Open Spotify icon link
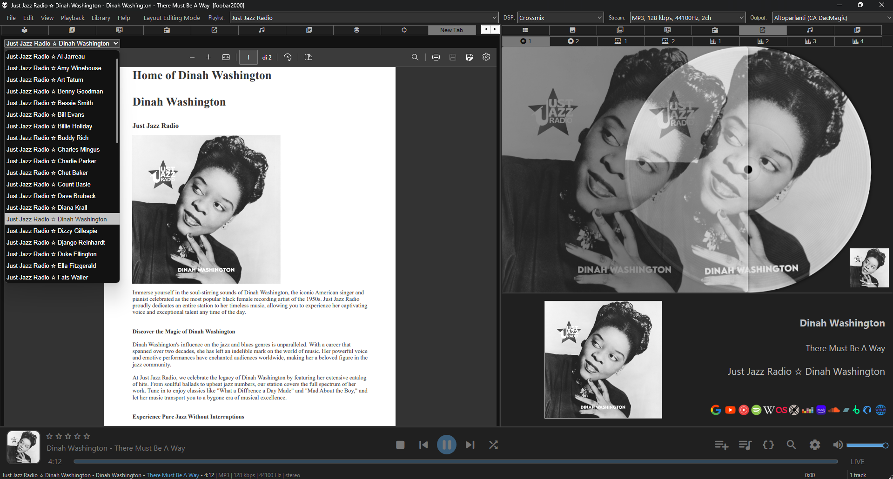 coord(756,410)
